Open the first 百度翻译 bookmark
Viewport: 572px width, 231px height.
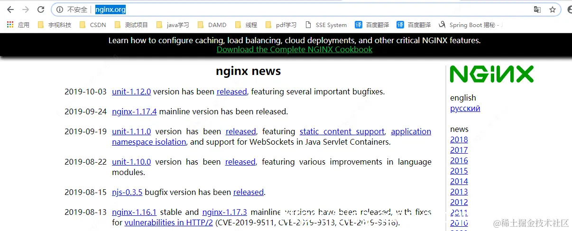pyautogui.click(x=372, y=25)
